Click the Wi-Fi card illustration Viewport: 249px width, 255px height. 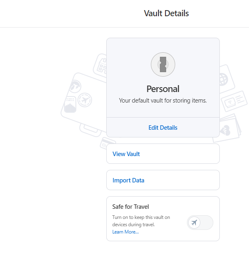234,101
